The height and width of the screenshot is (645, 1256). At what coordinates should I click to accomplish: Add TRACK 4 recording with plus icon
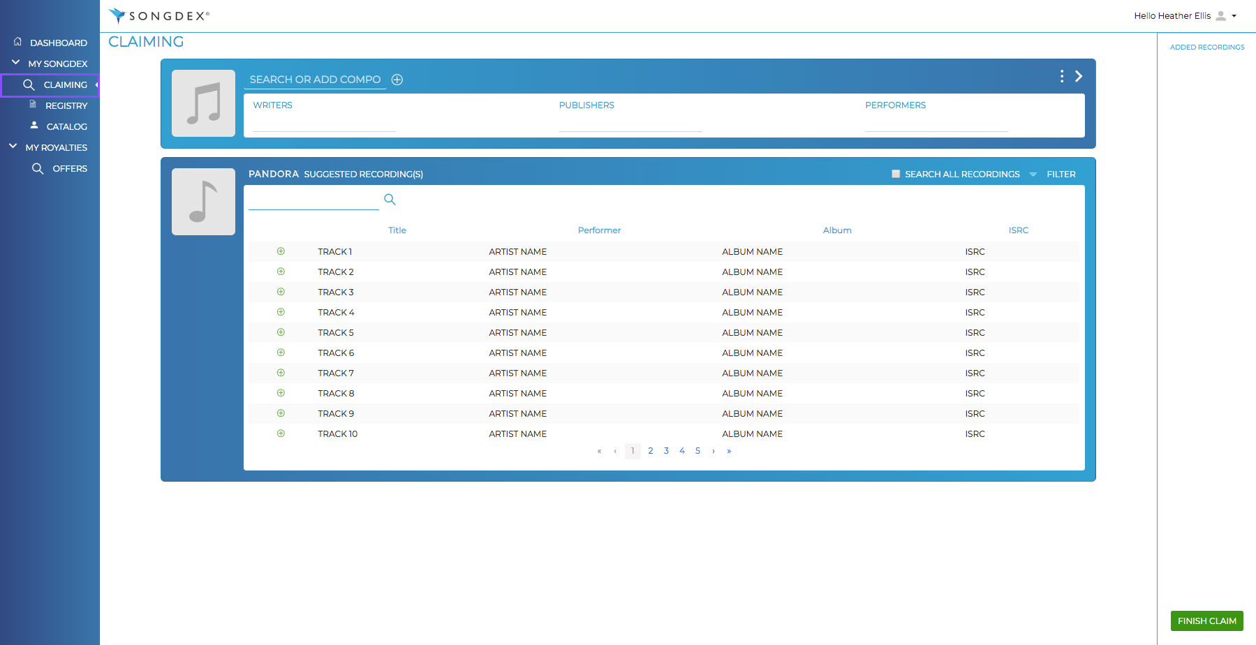coord(281,312)
